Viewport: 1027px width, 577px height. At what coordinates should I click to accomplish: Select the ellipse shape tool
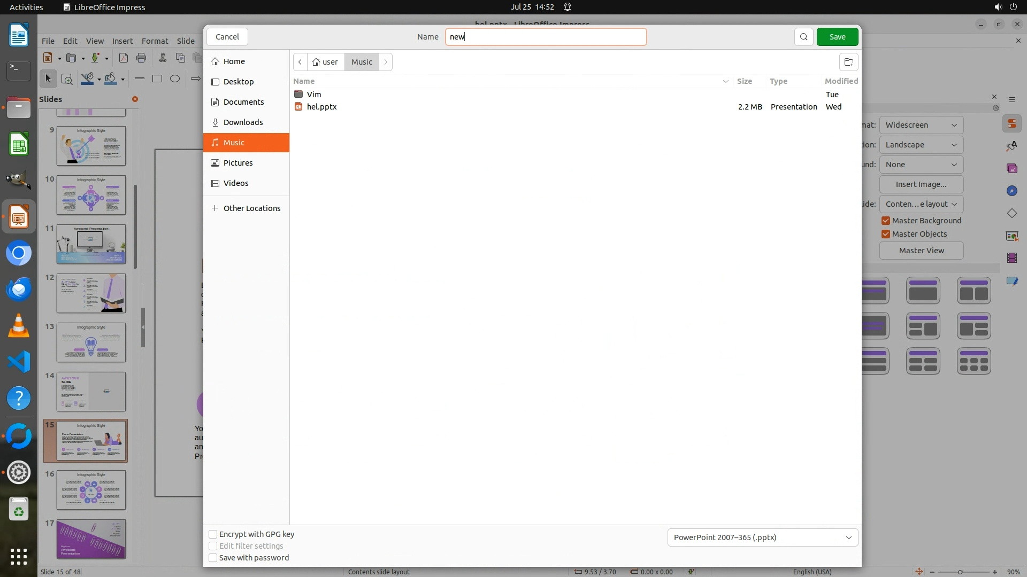tap(175, 79)
